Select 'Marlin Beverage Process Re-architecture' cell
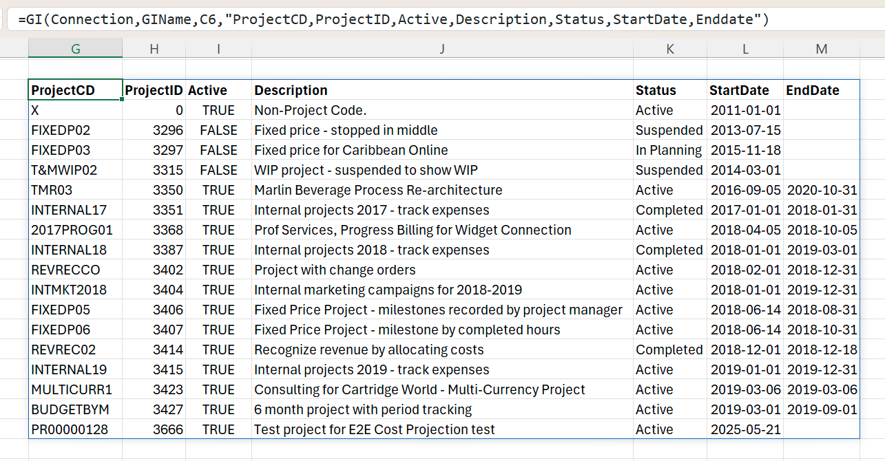Screen dimensions: 885x461 pyautogui.click(x=442, y=190)
